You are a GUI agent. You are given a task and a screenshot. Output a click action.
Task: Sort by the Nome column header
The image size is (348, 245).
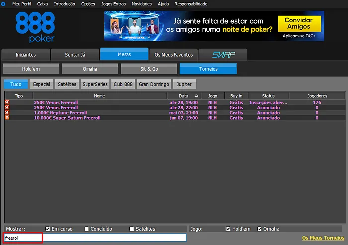point(99,96)
